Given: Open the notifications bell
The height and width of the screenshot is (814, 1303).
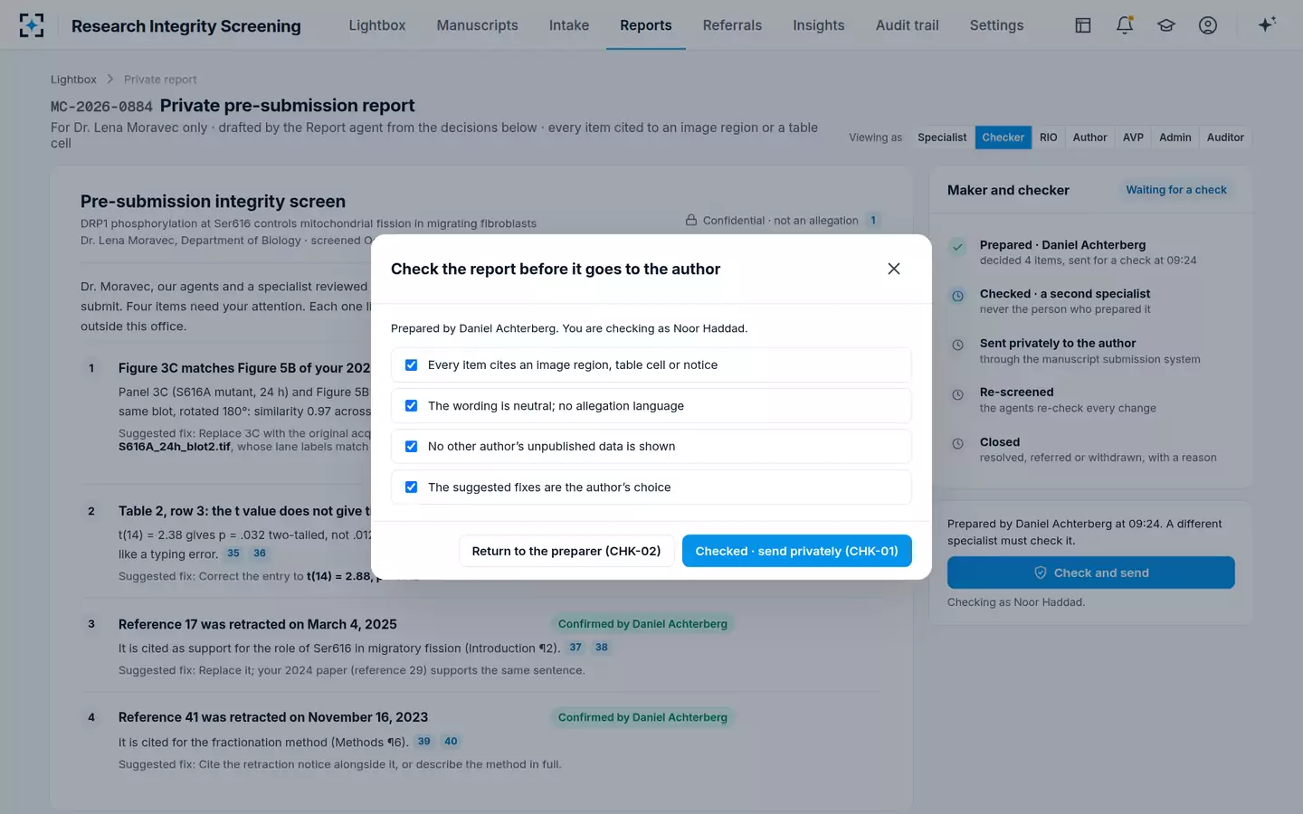Looking at the screenshot, I should [1125, 25].
